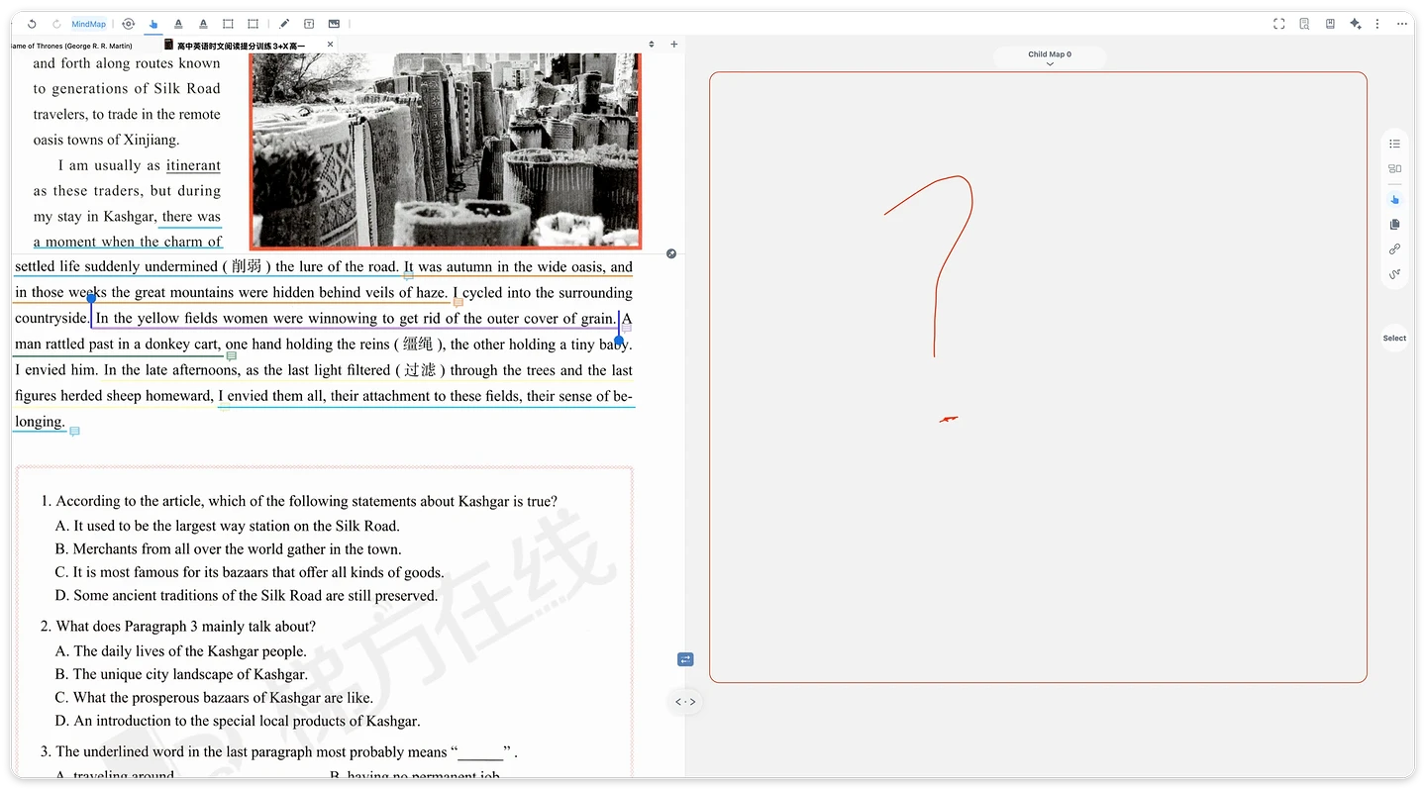Toggle the MindMap mode button
This screenshot has height=789, width=1426.
pos(89,24)
